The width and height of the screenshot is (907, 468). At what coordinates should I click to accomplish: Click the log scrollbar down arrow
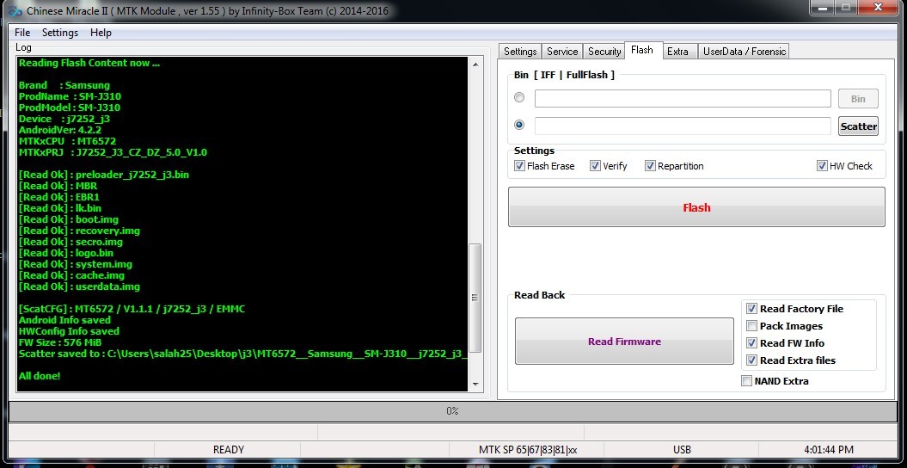(x=475, y=384)
